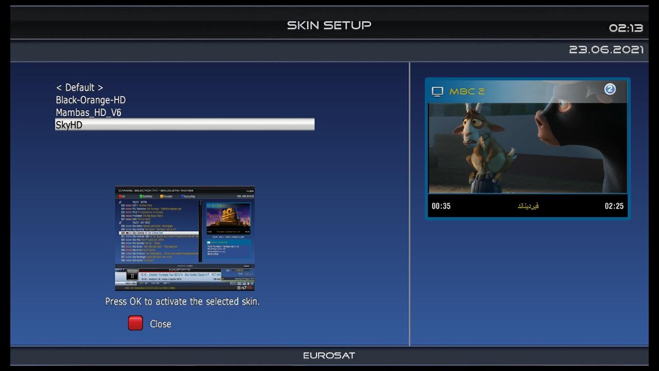Click the Close label

point(161,324)
